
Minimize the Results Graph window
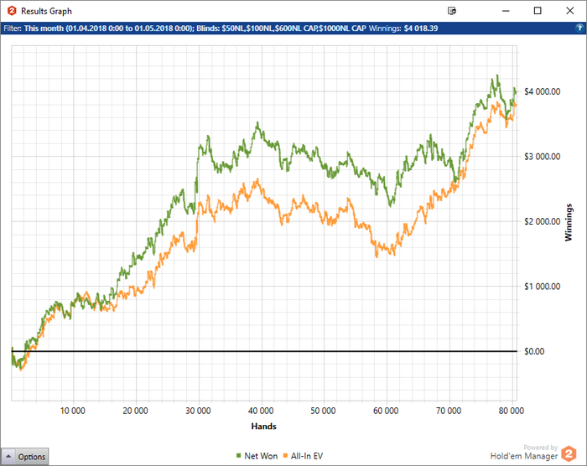pos(506,11)
